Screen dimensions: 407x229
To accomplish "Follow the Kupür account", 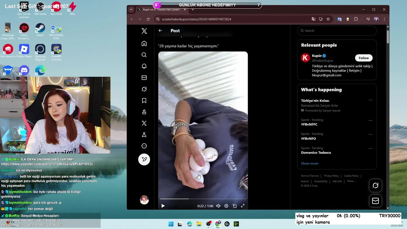I will pos(364,58).
